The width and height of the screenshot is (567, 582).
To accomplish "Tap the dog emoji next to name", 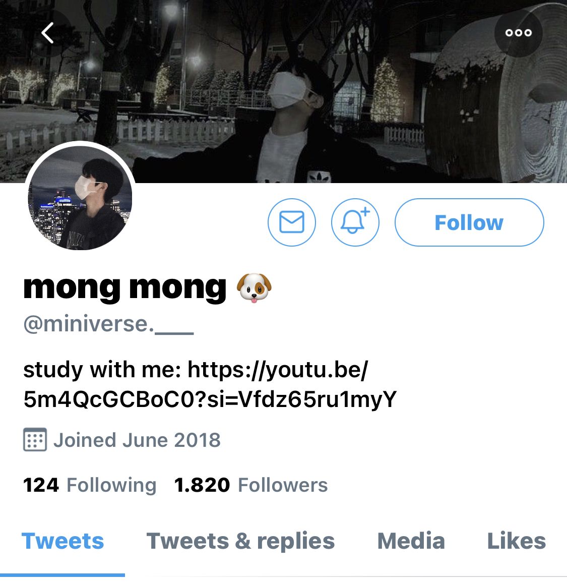I will coord(254,288).
